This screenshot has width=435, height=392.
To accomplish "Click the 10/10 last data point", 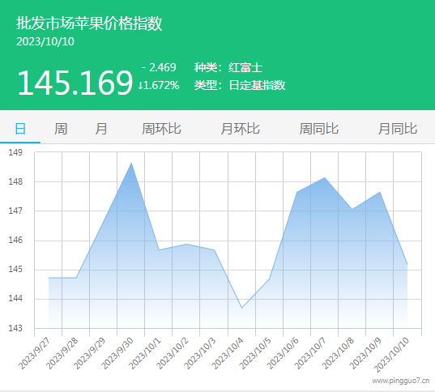I will pos(407,264).
